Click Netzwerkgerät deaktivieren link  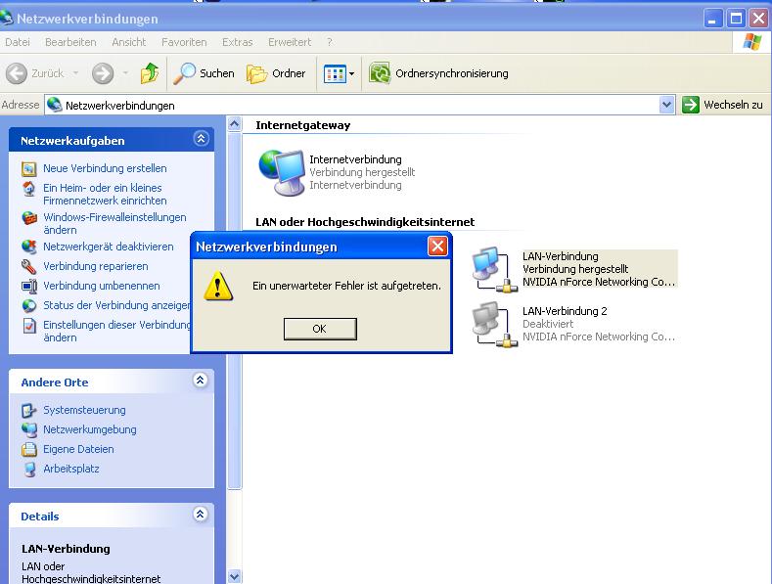coord(109,247)
